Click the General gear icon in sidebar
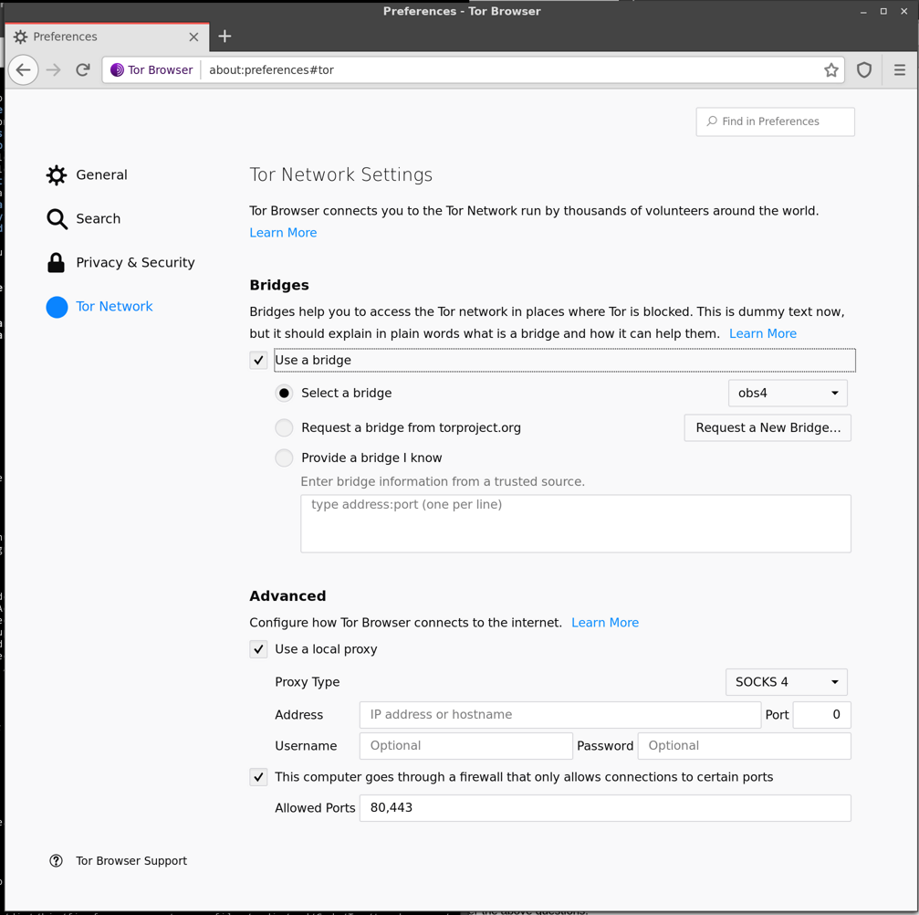This screenshot has width=919, height=915. click(57, 174)
